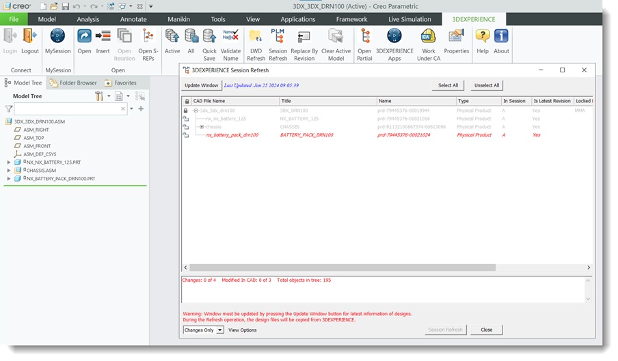618x361 pixels.
Task: Open the Folder Browser tab
Action: click(x=73, y=83)
